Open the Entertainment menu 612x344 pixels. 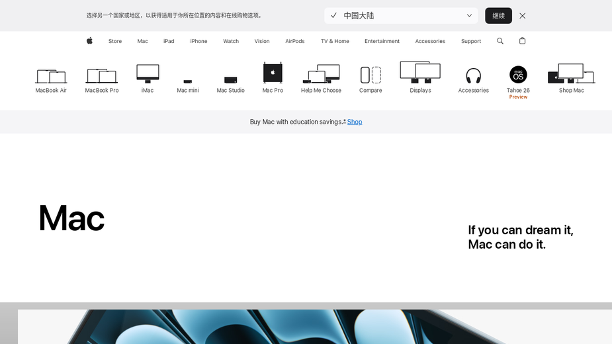point(382,41)
